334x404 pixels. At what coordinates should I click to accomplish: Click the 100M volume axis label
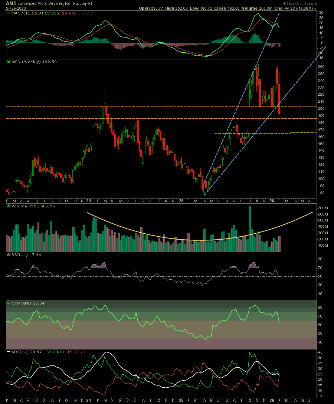click(323, 245)
